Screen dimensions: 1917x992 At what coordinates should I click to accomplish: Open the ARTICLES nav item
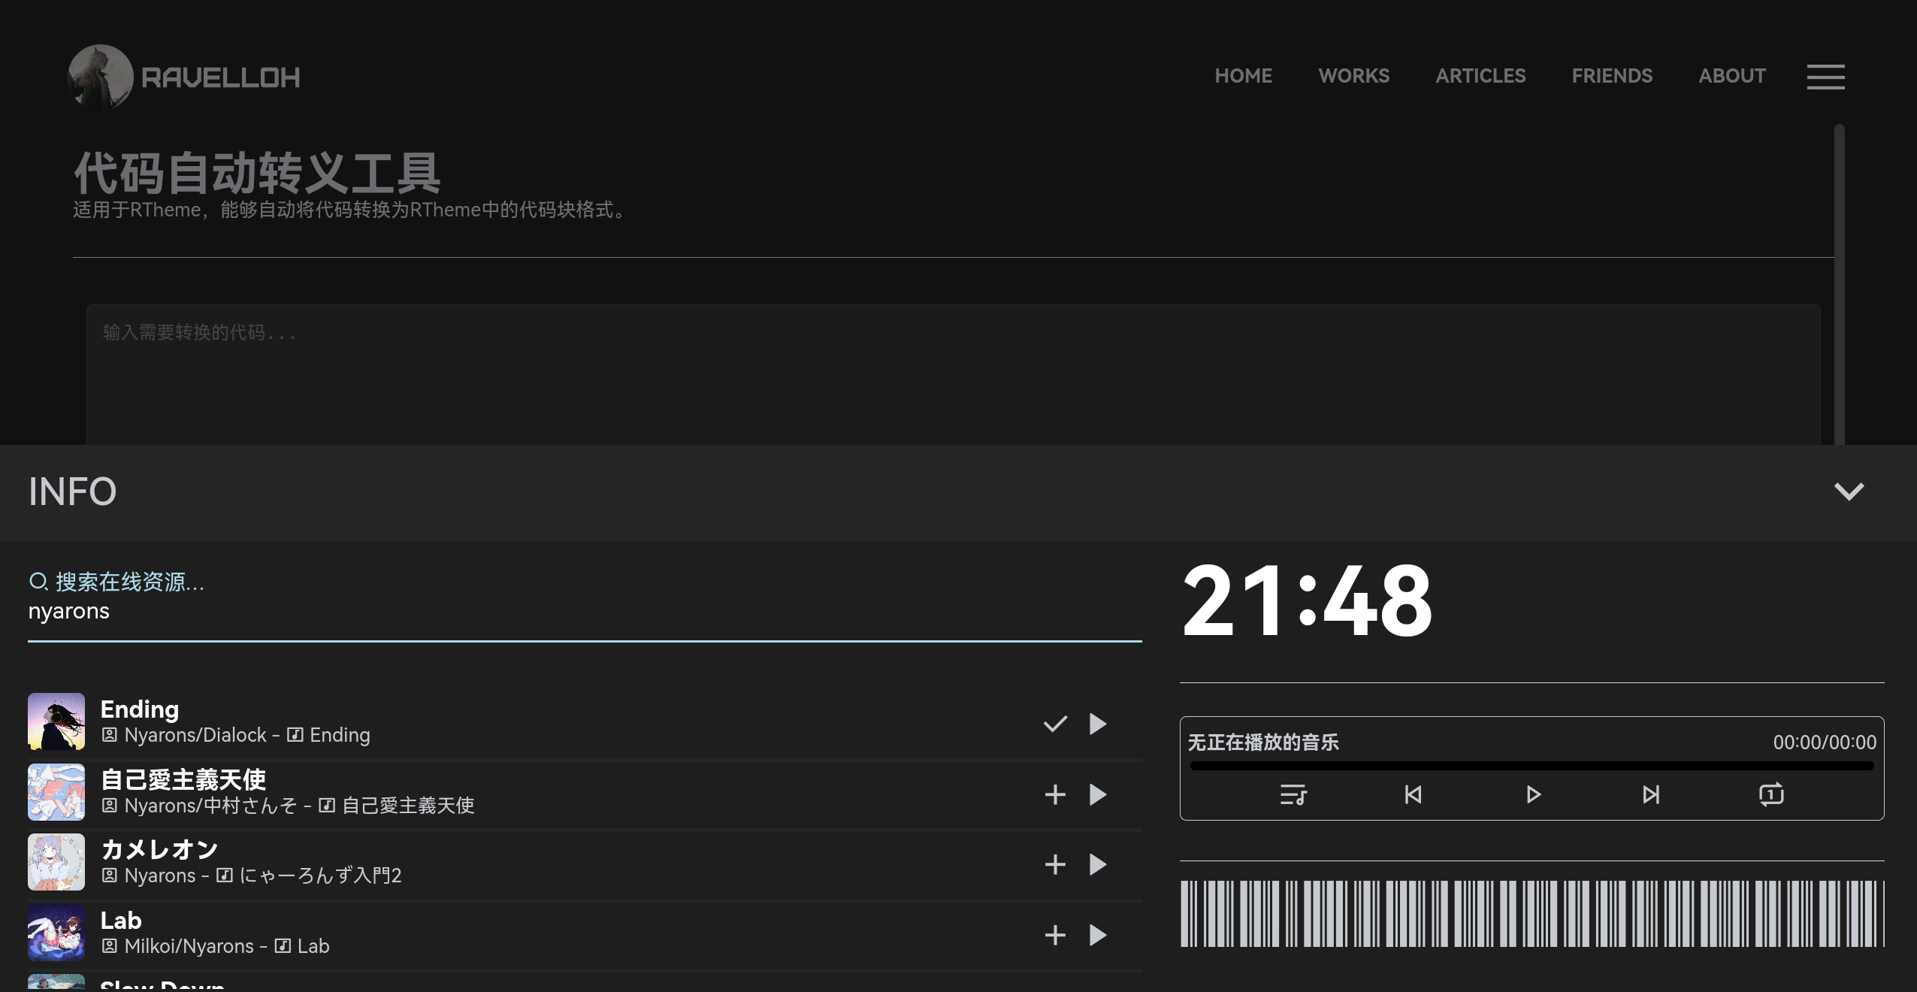tap(1480, 76)
